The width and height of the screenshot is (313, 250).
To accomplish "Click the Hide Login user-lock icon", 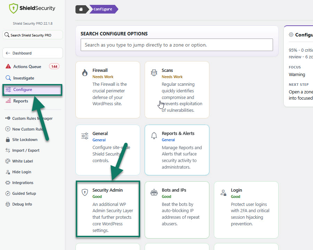I will point(8,172).
